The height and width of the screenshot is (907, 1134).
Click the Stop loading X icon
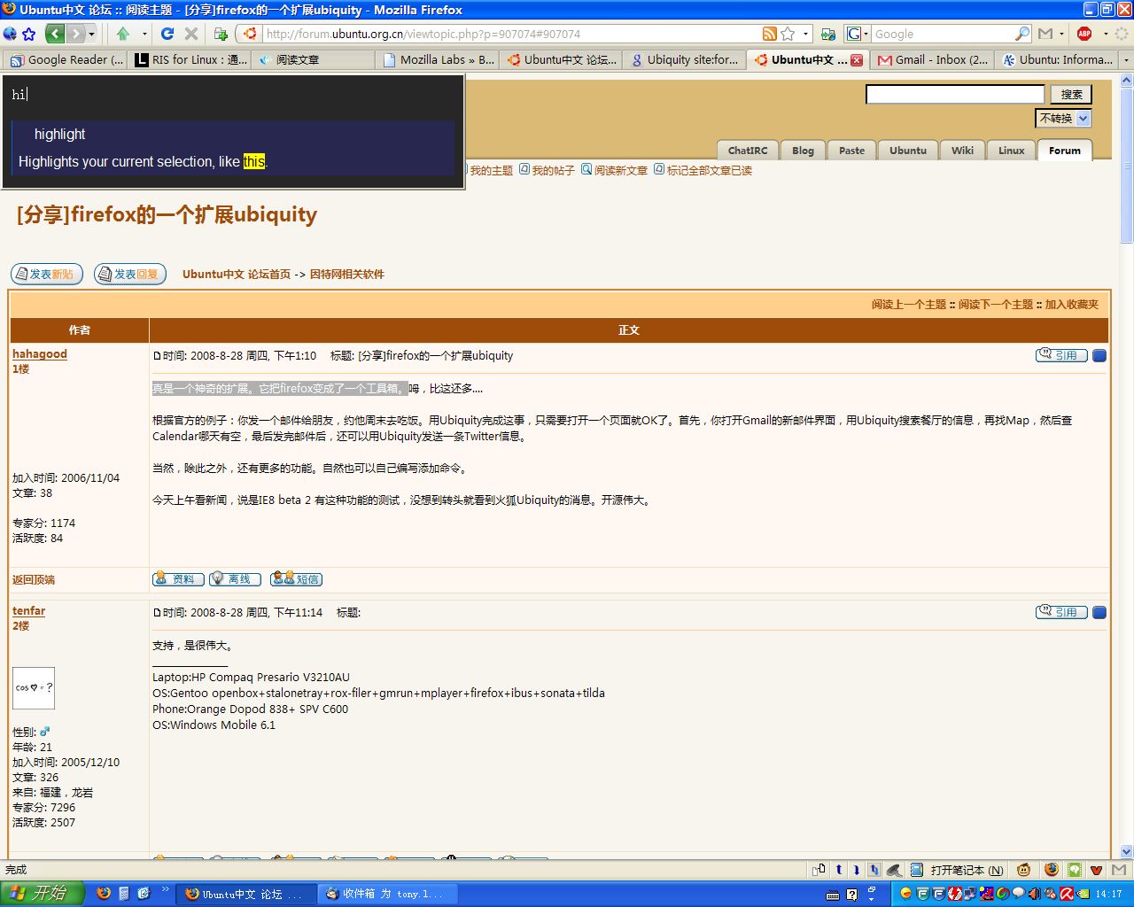[x=190, y=34]
